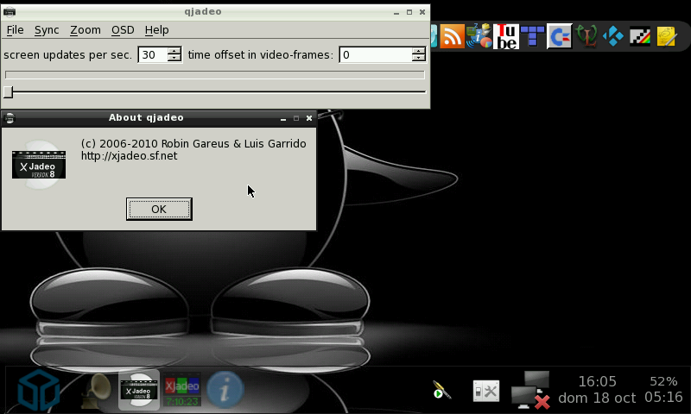Screen dimensions: 691x414
Task: Open the orange RSS feed reader icon
Action: (452, 35)
